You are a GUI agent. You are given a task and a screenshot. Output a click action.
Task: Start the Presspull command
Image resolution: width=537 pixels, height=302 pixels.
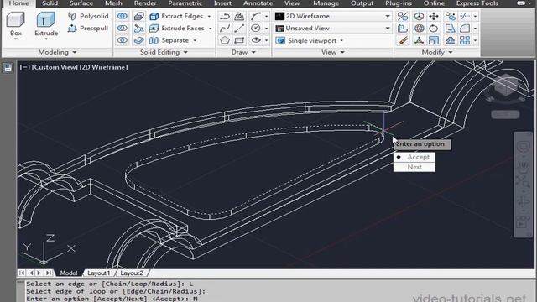(x=88, y=28)
